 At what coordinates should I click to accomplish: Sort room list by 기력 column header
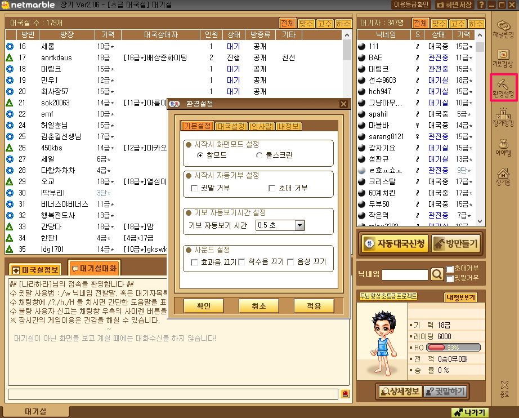(x=108, y=35)
